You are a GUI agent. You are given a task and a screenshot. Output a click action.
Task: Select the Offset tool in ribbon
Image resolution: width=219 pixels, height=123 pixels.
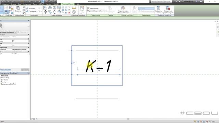pos(50,8)
